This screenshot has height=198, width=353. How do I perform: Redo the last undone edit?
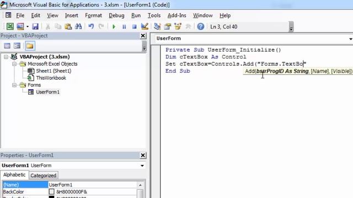[101, 26]
